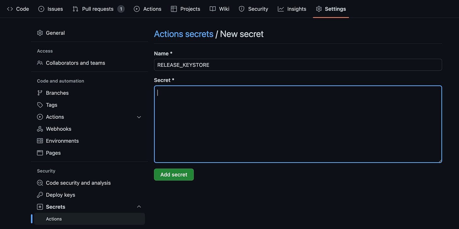Image resolution: width=459 pixels, height=229 pixels.
Task: Click the Wiki book icon
Action: pos(213,9)
